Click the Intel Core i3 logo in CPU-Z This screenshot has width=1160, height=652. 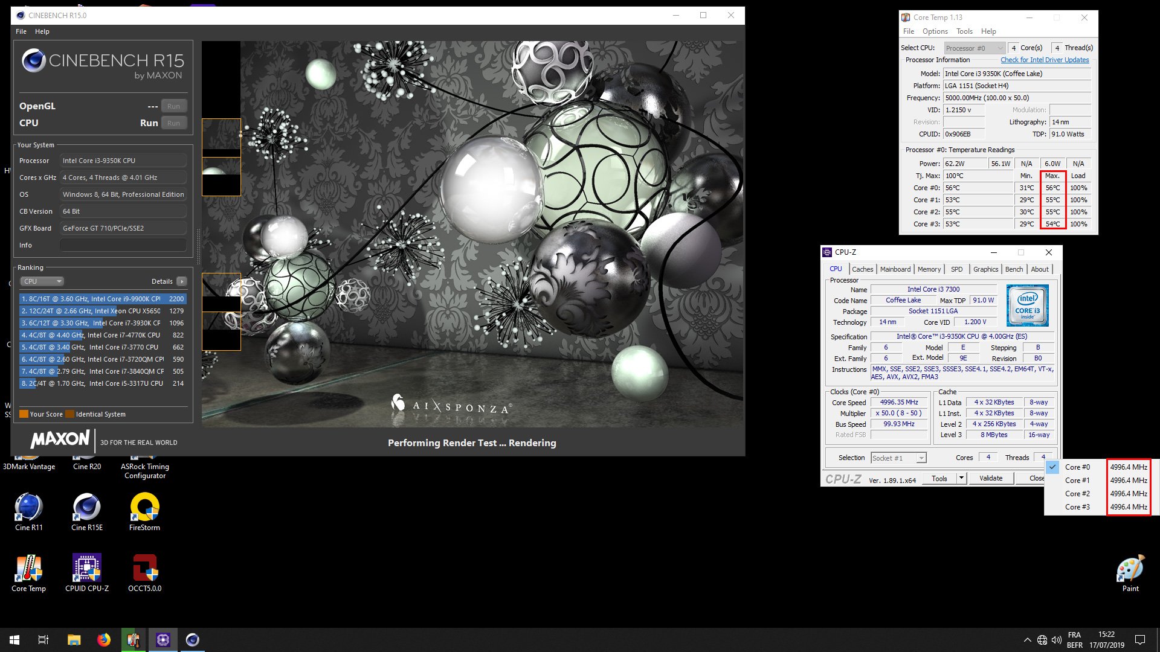click(x=1027, y=305)
